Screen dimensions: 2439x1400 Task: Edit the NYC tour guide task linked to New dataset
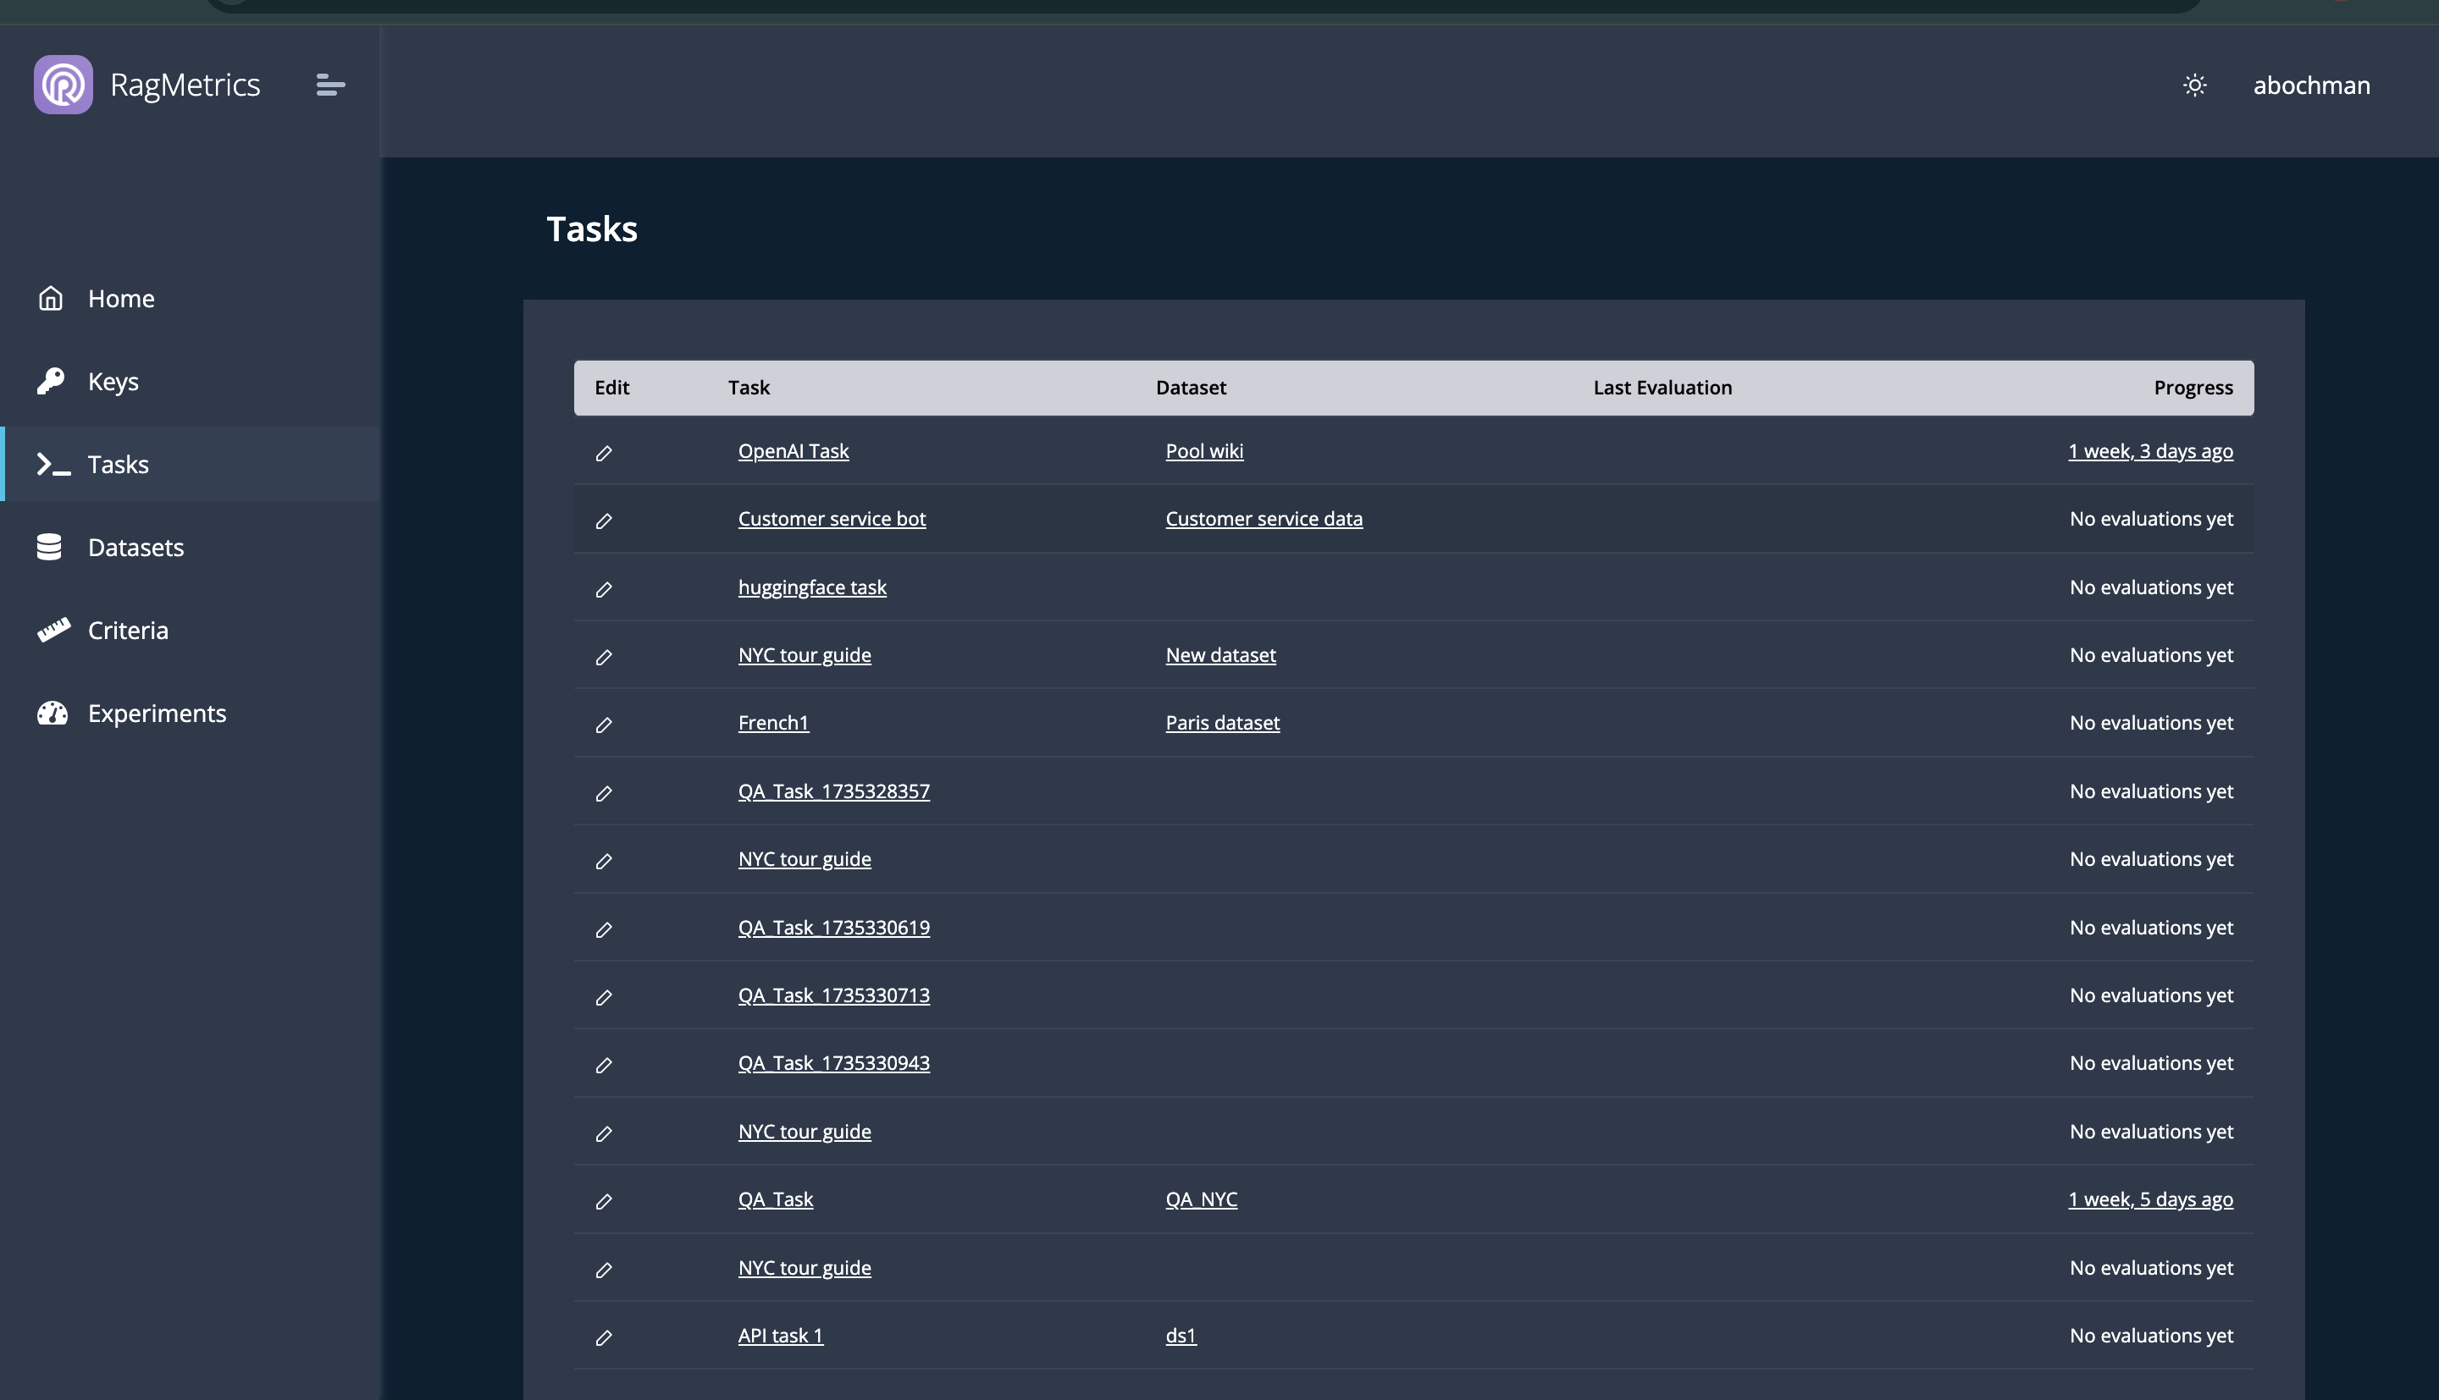[604, 658]
